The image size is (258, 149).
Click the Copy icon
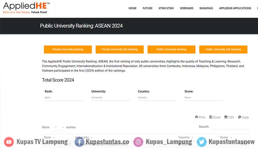(x=239, y=117)
